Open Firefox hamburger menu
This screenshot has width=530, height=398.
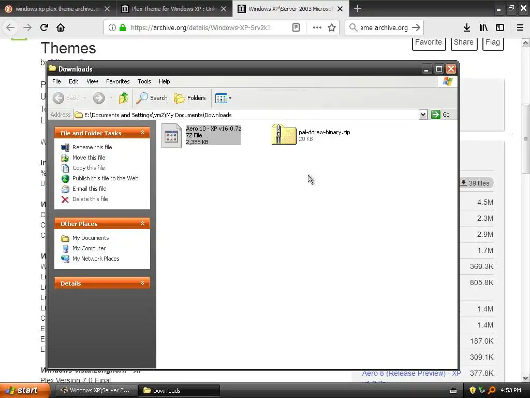tap(520, 27)
